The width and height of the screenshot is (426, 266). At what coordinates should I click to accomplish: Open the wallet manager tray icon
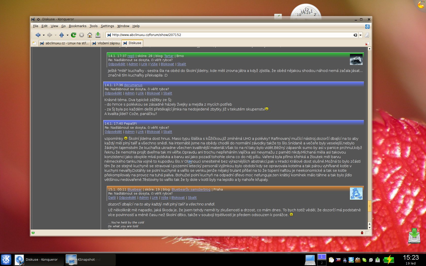[358, 260]
